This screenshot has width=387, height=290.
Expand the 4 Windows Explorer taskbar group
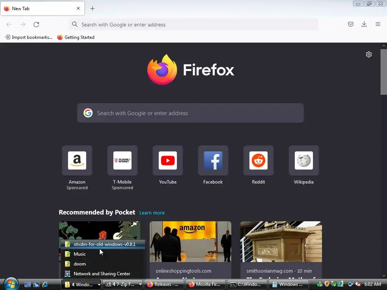pos(81,284)
